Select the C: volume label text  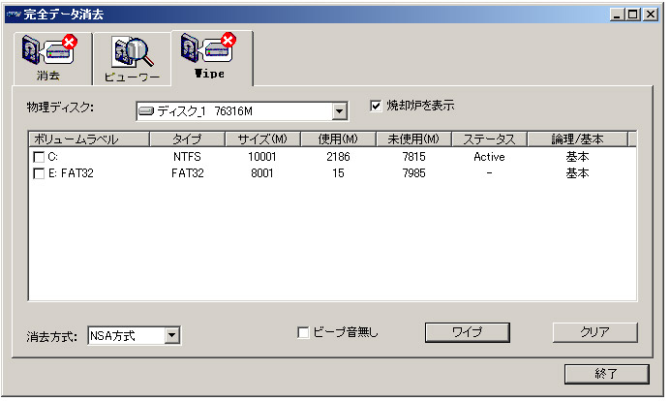click(x=52, y=157)
